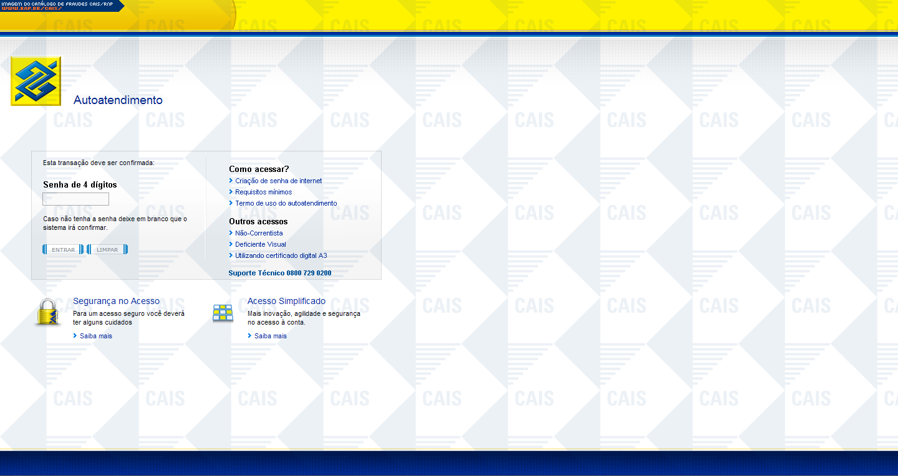The image size is (898, 476).
Task: Follow the Não-Correntista access link
Action: point(259,233)
